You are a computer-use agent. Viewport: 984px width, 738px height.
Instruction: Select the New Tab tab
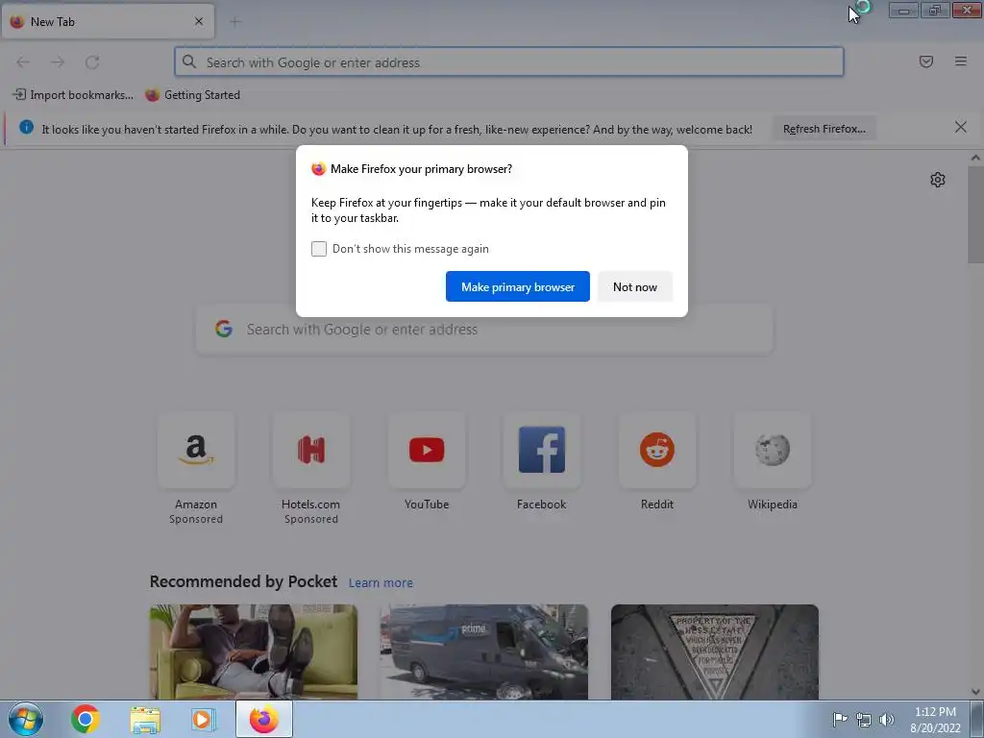pos(108,21)
